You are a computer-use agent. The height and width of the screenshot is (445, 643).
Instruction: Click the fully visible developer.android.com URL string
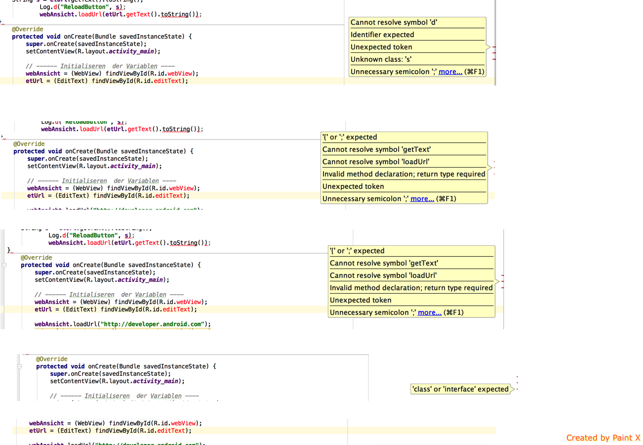coord(151,324)
